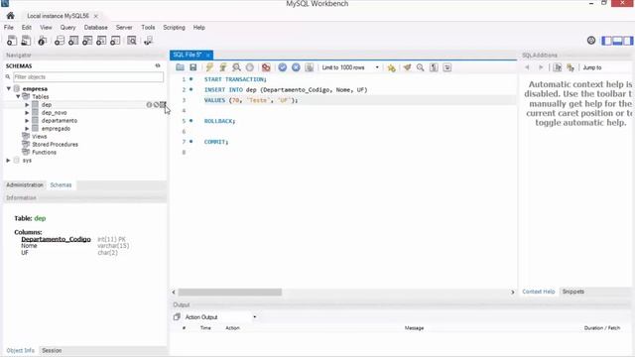Click the create new stored procedure icon

[x=101, y=41]
